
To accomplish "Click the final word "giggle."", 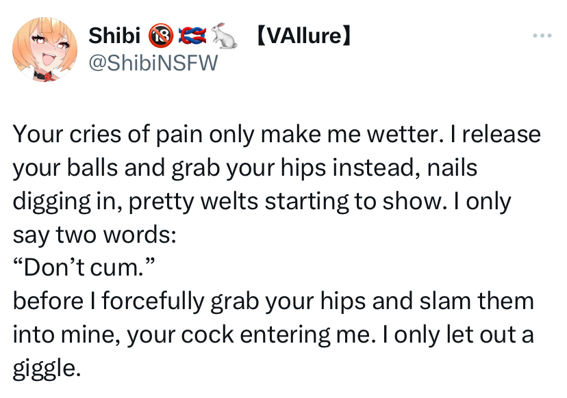I will [x=47, y=369].
